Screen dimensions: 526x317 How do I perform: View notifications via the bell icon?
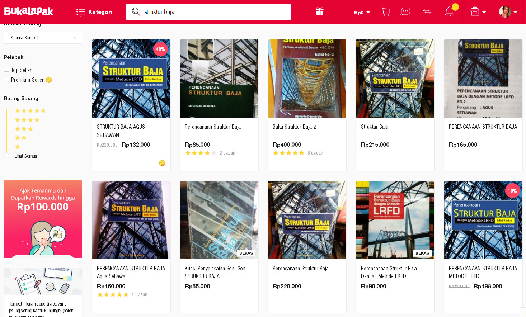click(x=449, y=12)
